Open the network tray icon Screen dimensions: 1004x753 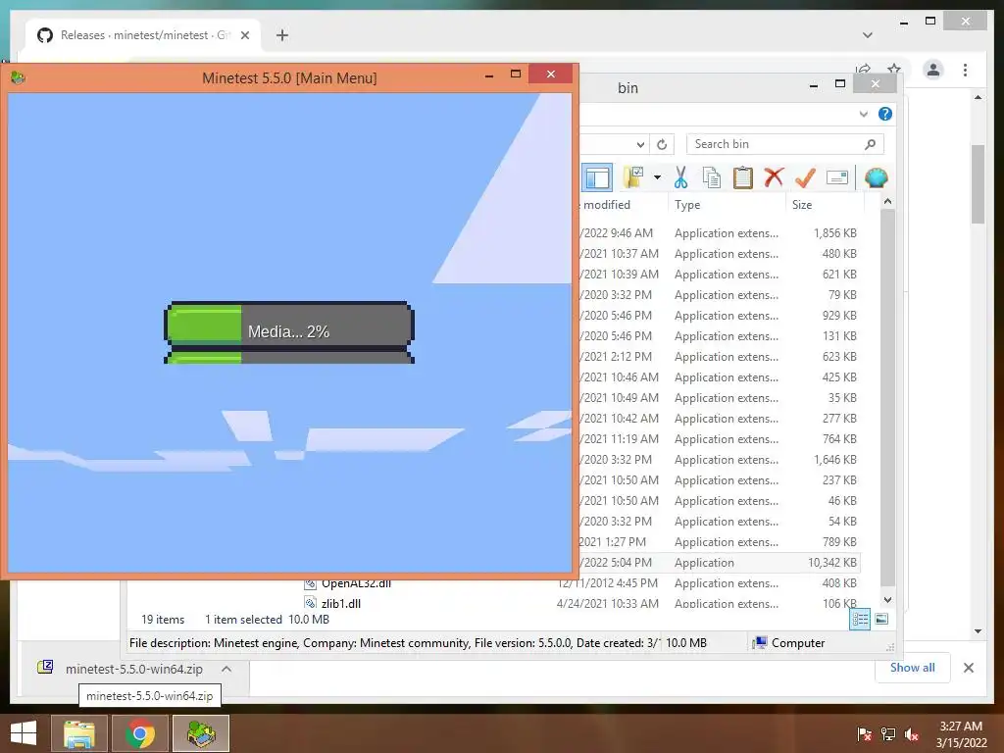click(x=888, y=733)
